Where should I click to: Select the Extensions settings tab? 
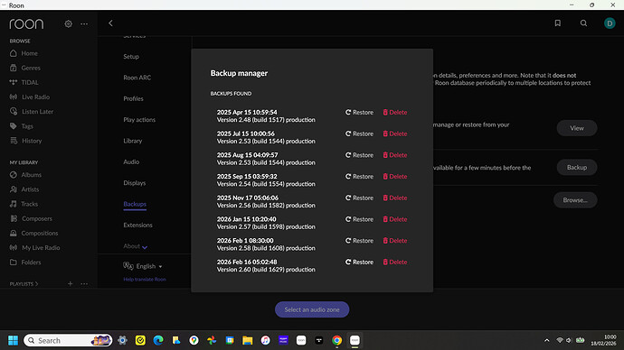[137, 225]
